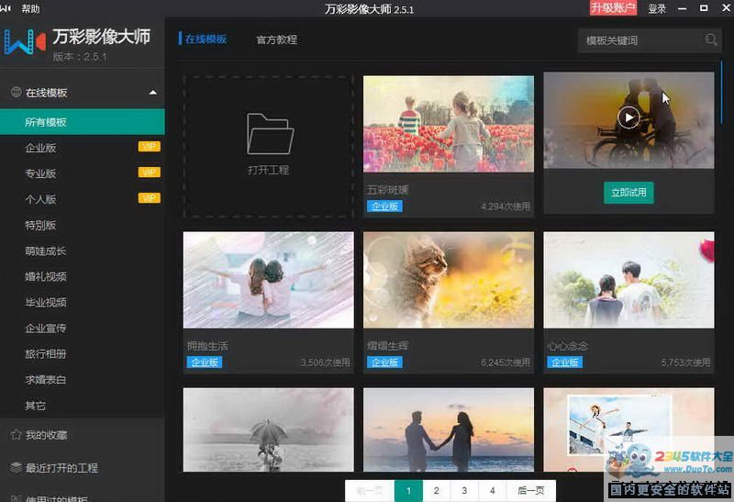Go to page 3 of templates
This screenshot has height=502, width=734.
coord(464,490)
